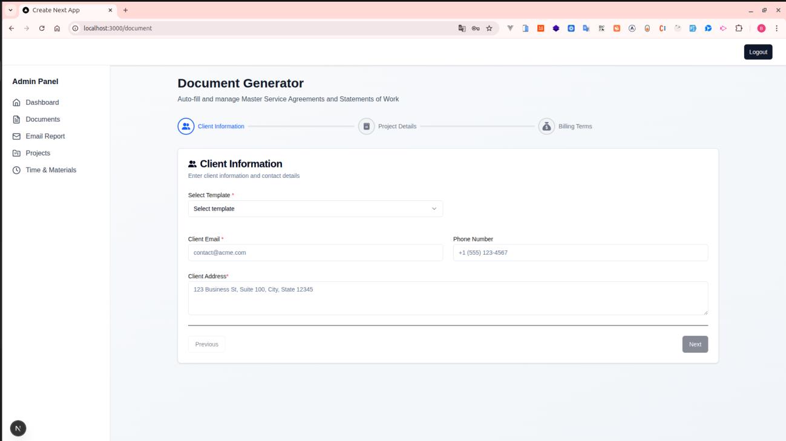Image resolution: width=786 pixels, height=441 pixels.
Task: Open Chrome's three-dot menu
Action: coord(778,28)
